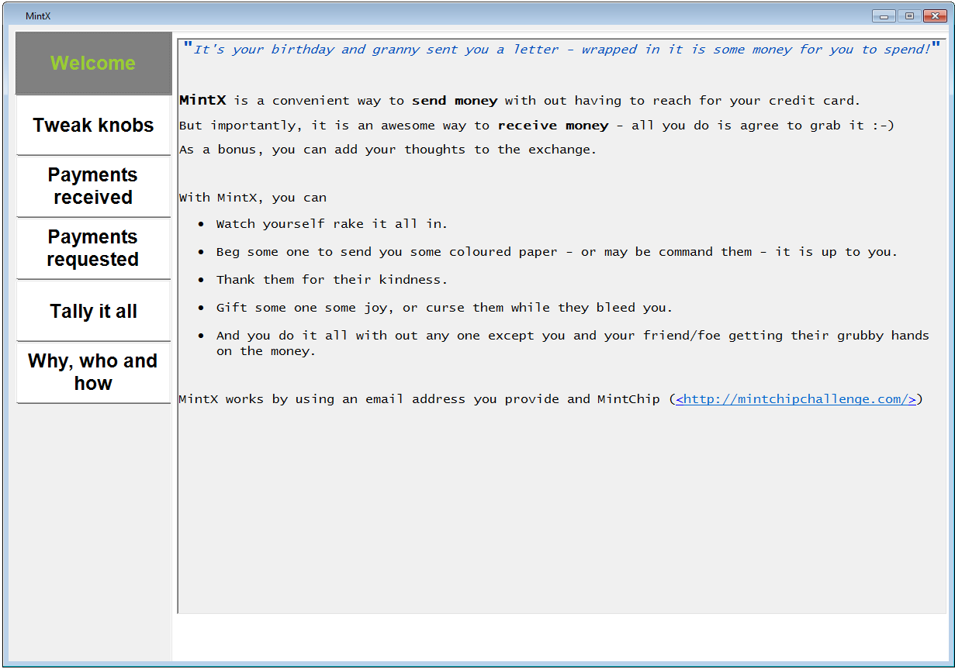Open Why, who and how tab

93,372
